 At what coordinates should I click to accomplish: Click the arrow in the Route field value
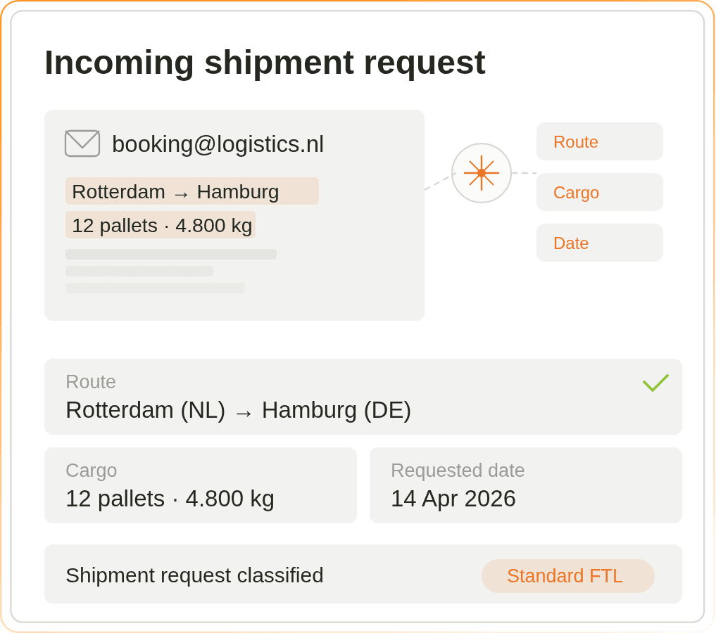[244, 411]
